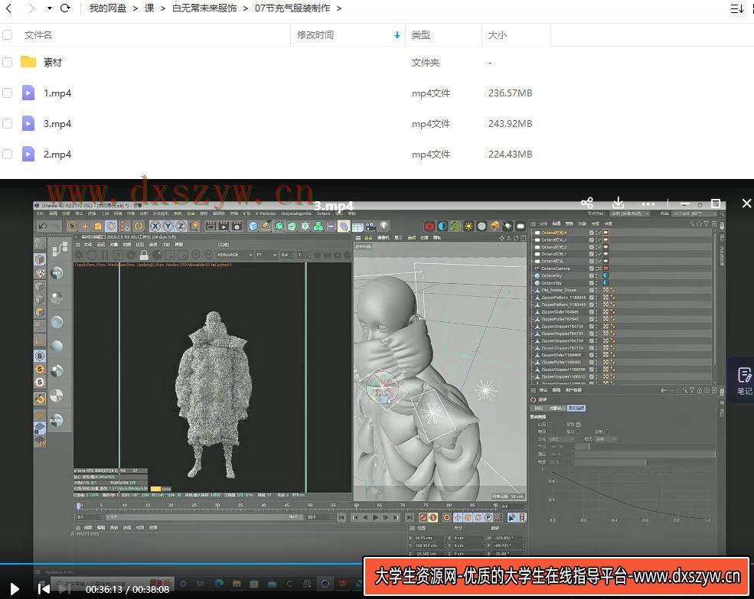Go back using the left arrow

click(x=8, y=8)
